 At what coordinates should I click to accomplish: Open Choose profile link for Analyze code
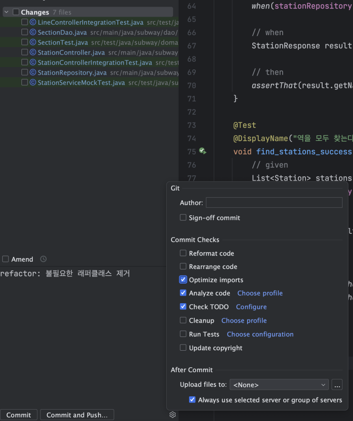pos(260,293)
